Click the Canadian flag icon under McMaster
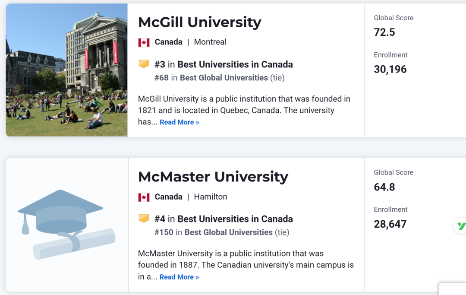This screenshot has width=466, height=295. pos(144,197)
